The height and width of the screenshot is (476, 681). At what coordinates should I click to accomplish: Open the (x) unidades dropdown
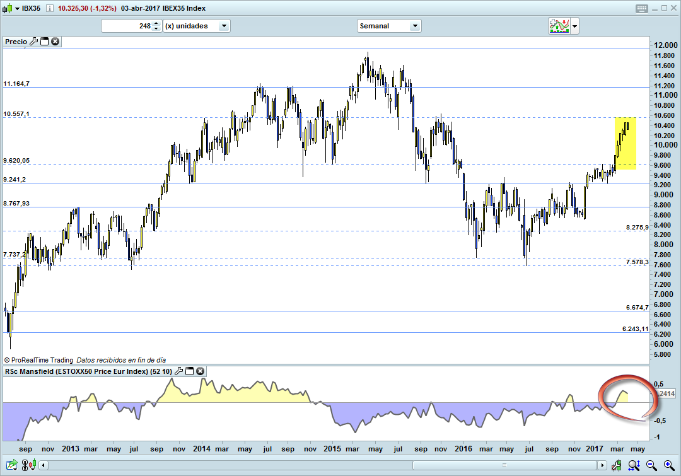223,26
